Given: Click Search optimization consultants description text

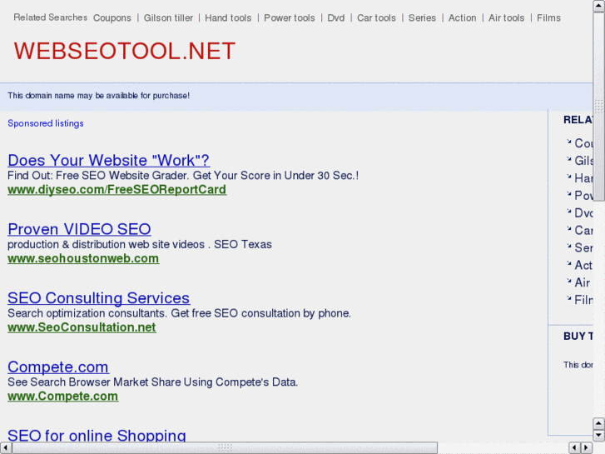Looking at the screenshot, I should coord(180,313).
